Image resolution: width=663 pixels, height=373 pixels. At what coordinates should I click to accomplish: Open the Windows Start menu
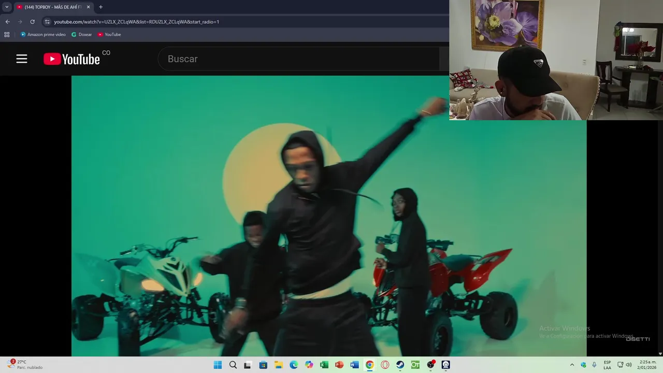point(218,365)
